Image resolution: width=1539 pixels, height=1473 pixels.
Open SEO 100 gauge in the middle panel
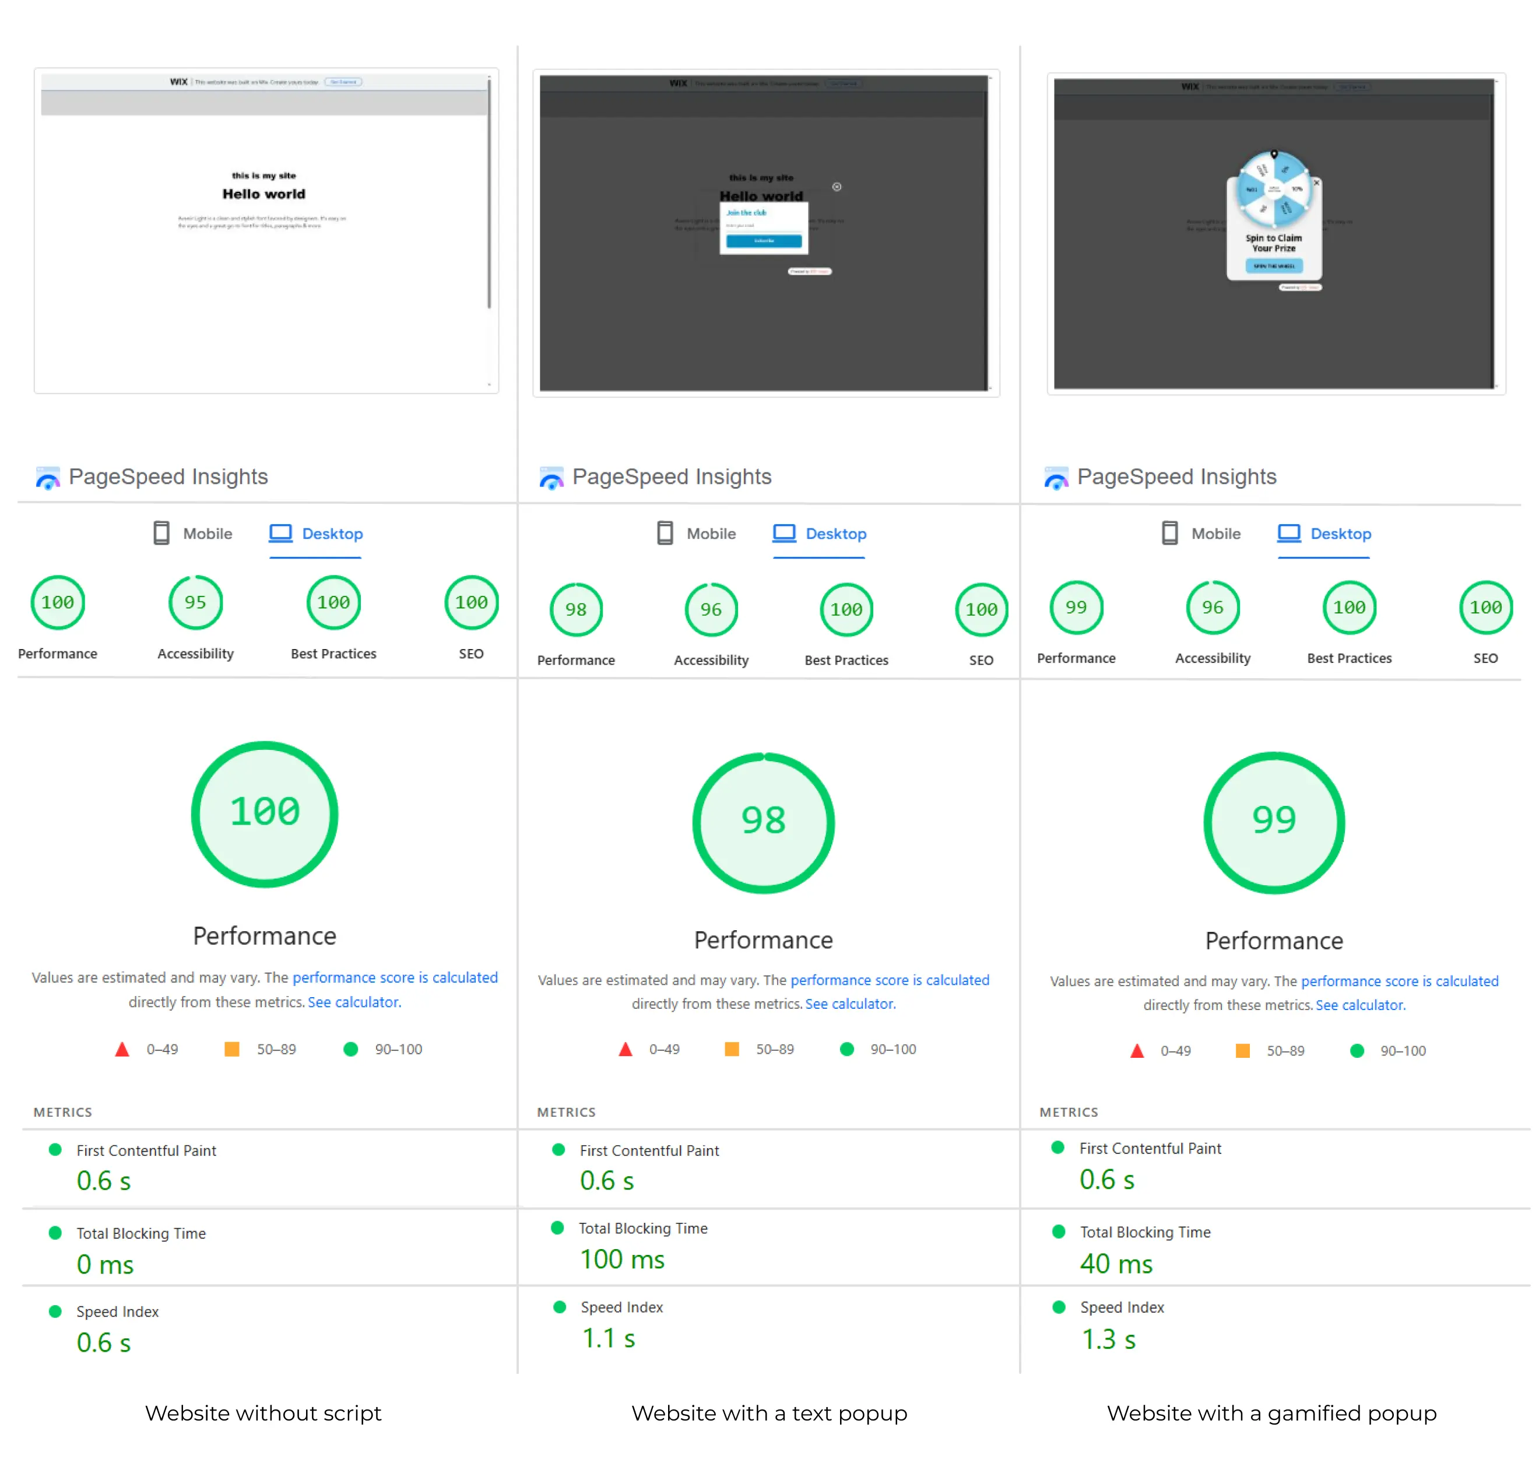[x=981, y=609]
